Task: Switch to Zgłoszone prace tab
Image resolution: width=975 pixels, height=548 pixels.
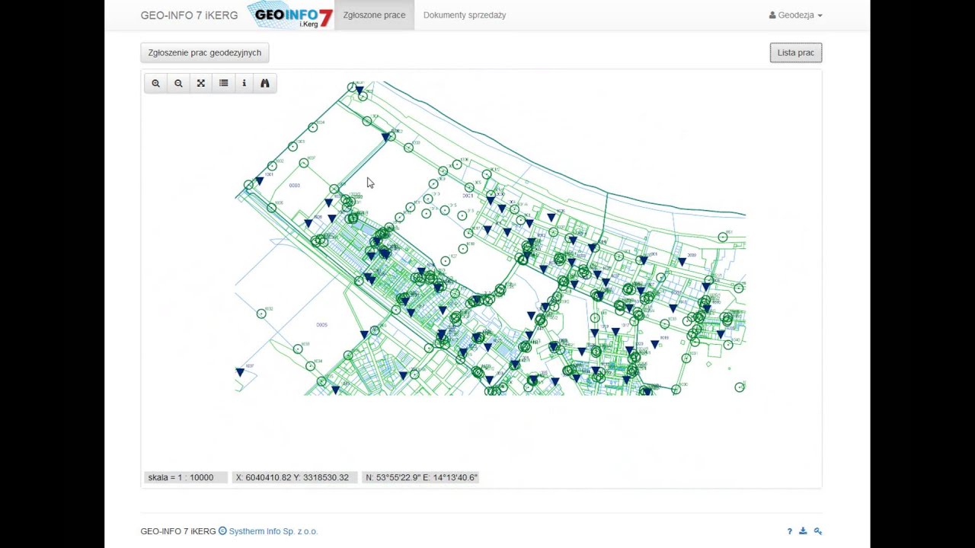Action: [374, 15]
